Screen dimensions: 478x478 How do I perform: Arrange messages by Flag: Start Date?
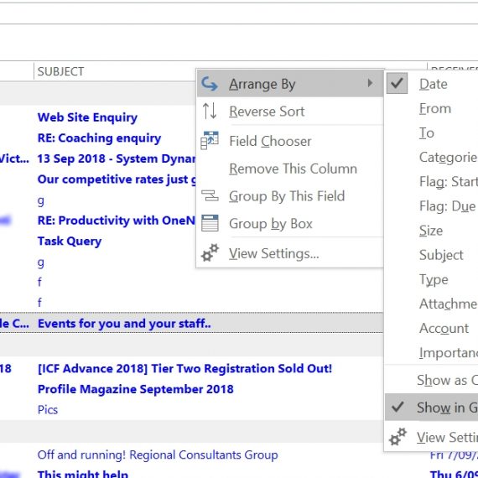pos(431,181)
